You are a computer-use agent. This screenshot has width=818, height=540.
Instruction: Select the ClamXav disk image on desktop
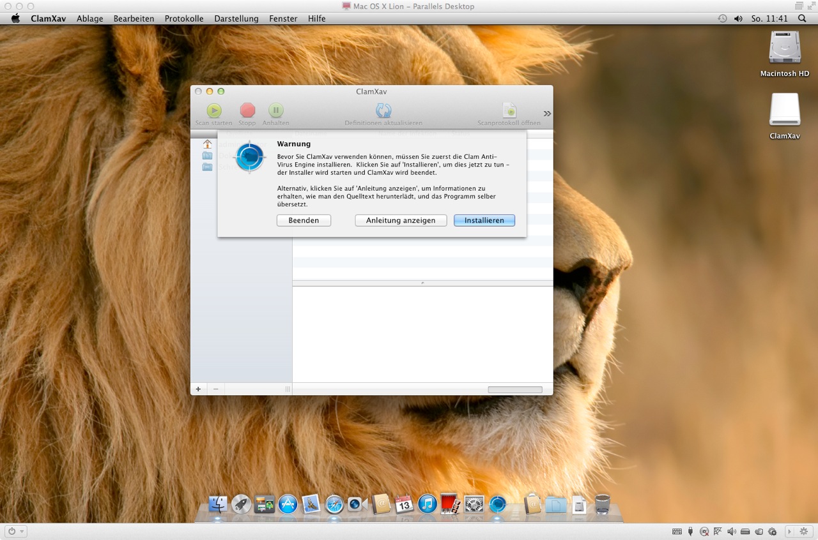pyautogui.click(x=785, y=110)
